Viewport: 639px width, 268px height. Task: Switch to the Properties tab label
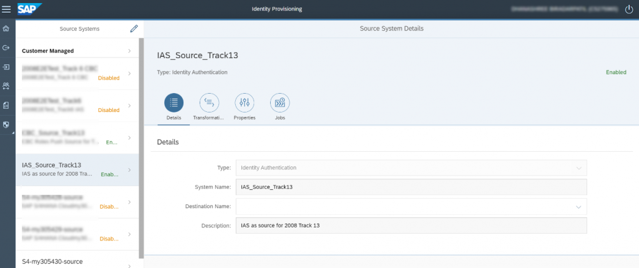pos(245,117)
